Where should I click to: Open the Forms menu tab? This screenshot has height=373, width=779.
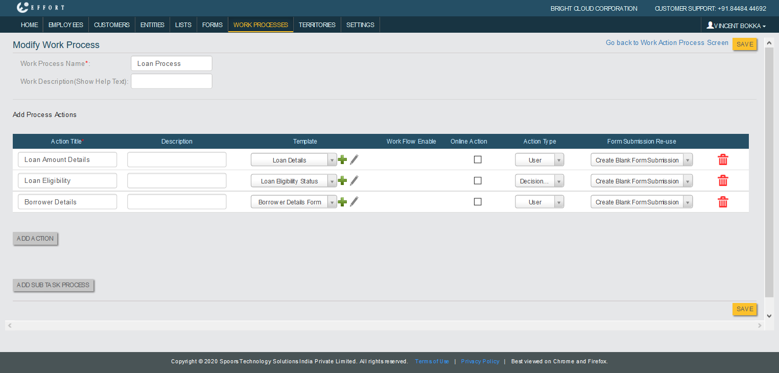click(212, 25)
